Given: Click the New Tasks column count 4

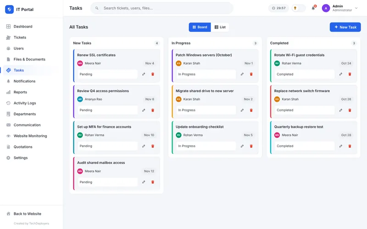Looking at the screenshot, I should pyautogui.click(x=157, y=43).
